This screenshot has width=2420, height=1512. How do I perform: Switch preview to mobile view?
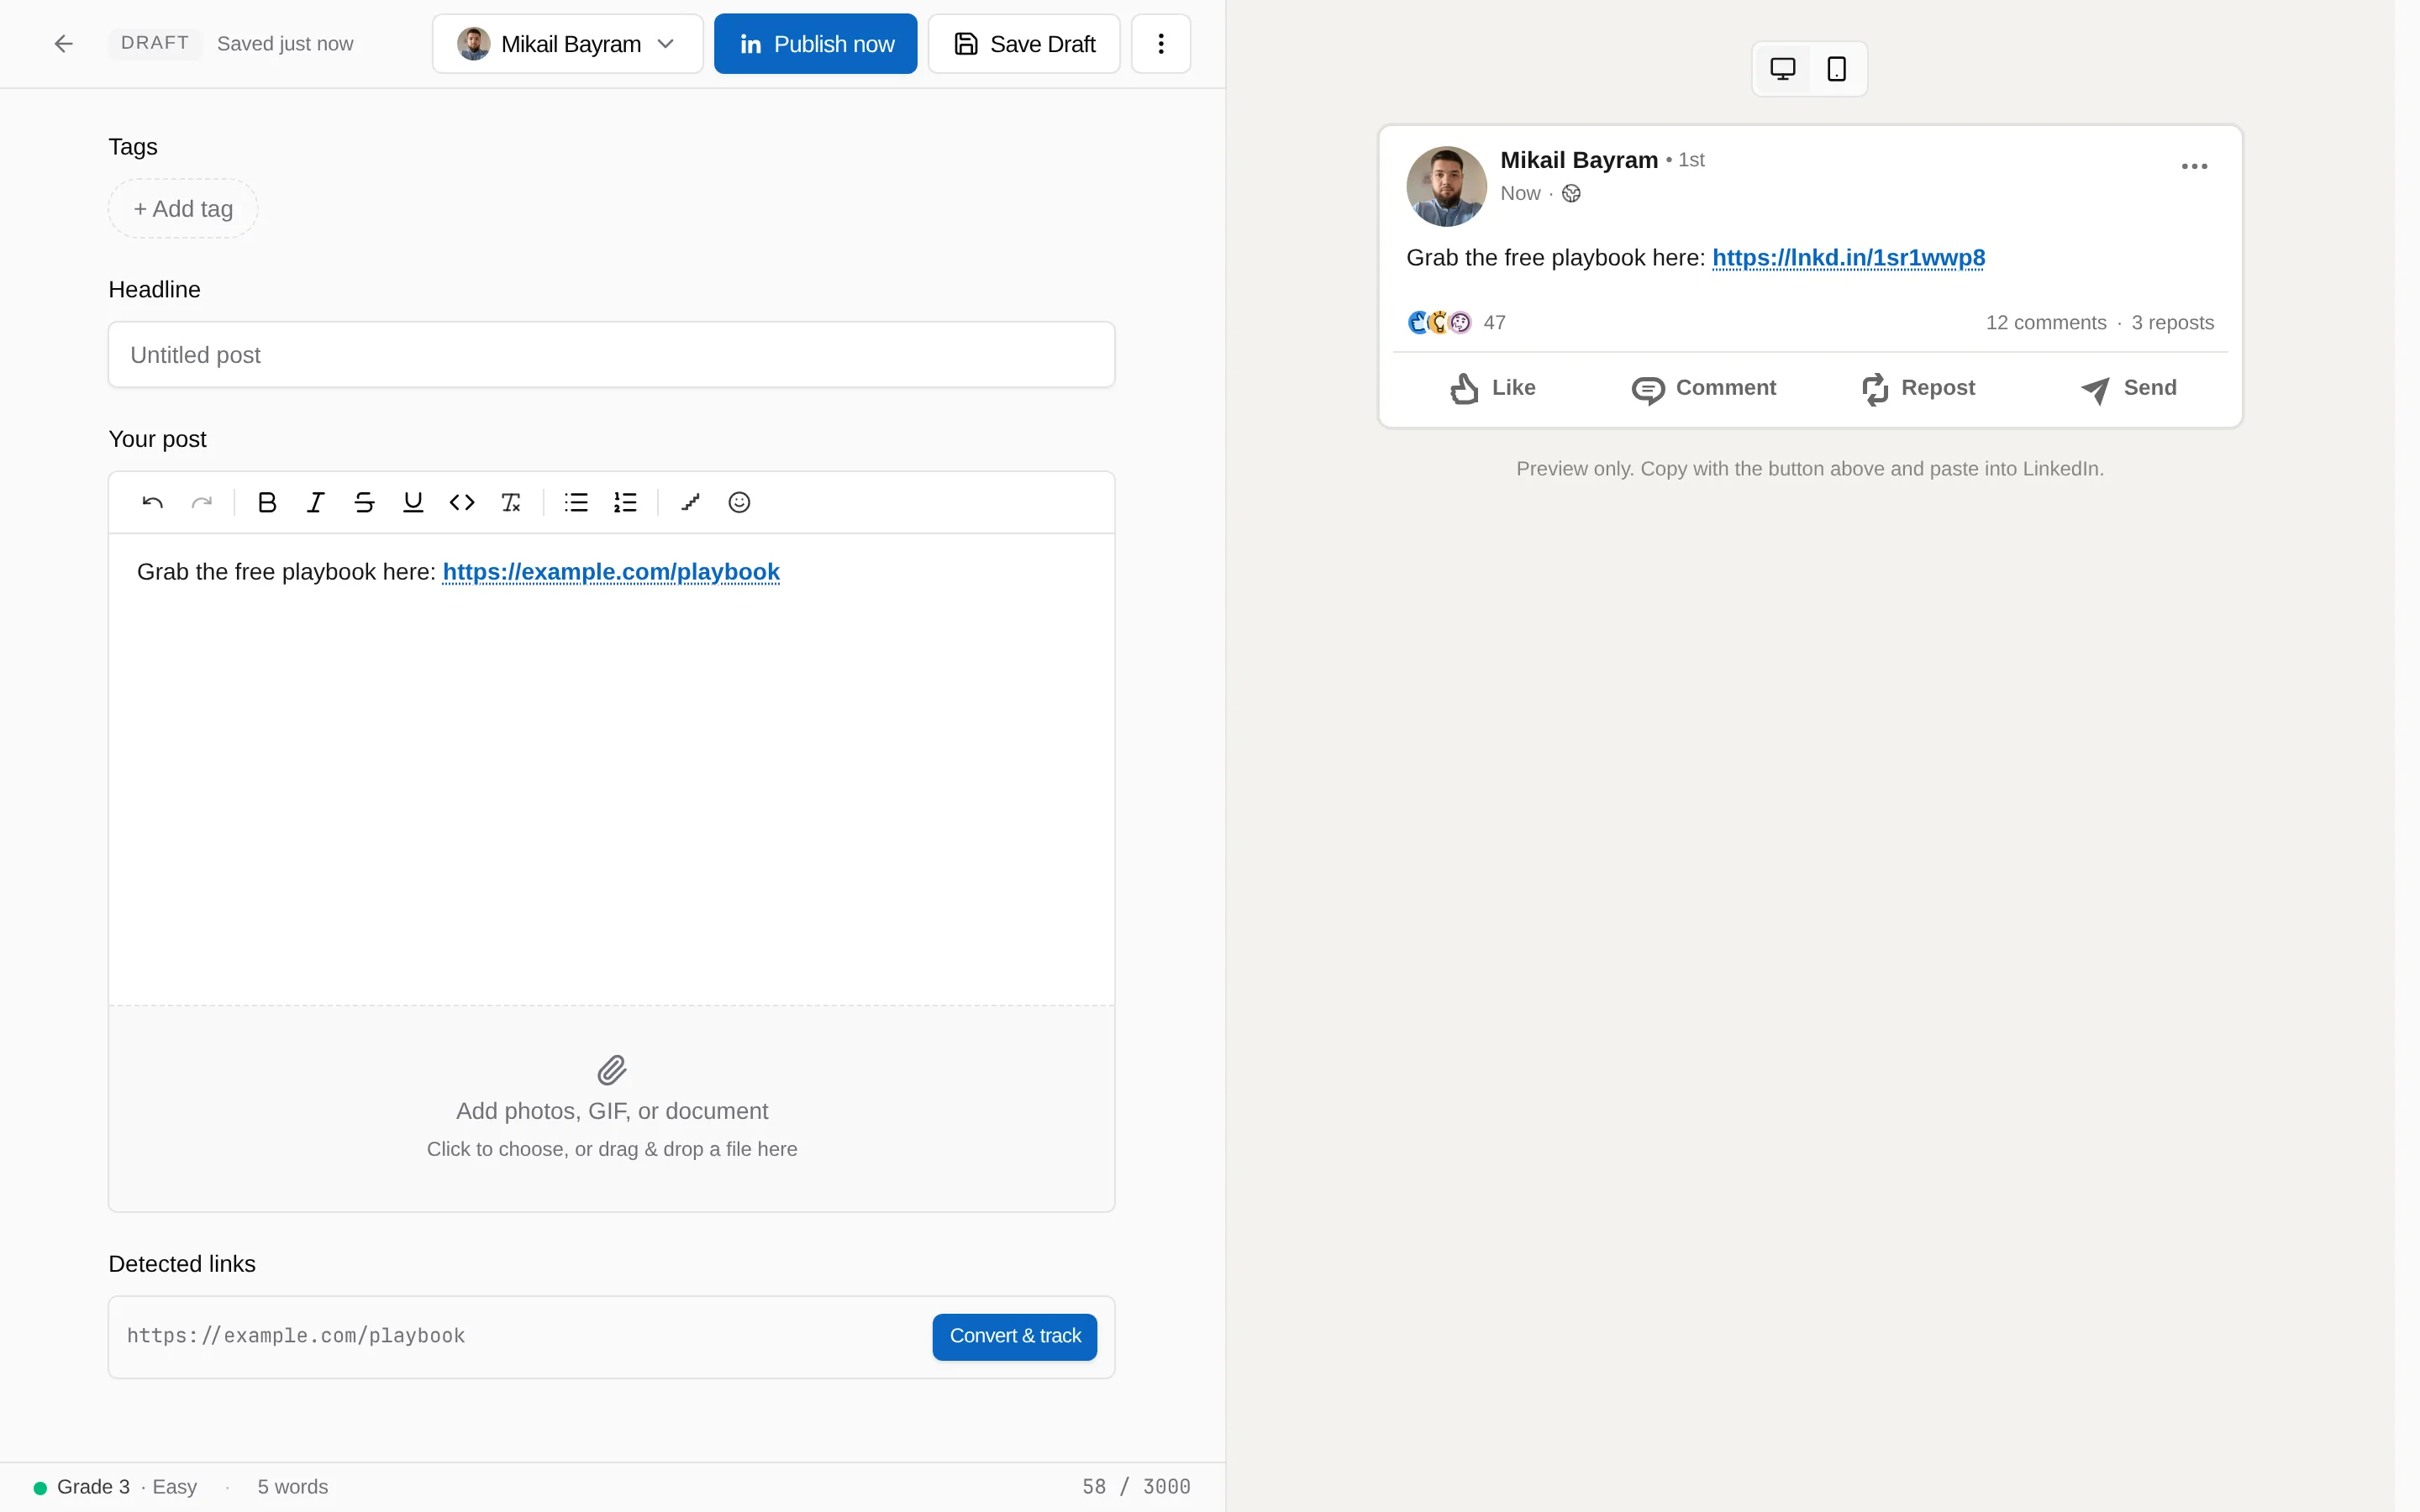1837,69
